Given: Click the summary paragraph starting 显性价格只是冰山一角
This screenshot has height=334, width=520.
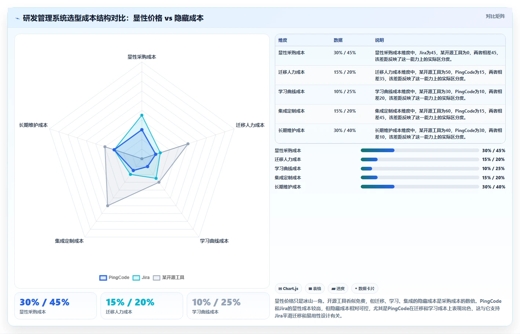Looking at the screenshot, I should [x=388, y=308].
